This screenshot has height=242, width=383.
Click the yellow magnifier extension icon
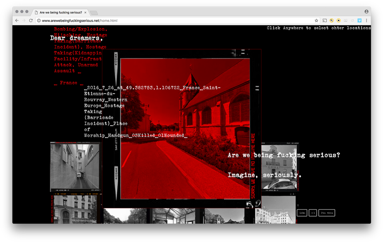pos(332,20)
